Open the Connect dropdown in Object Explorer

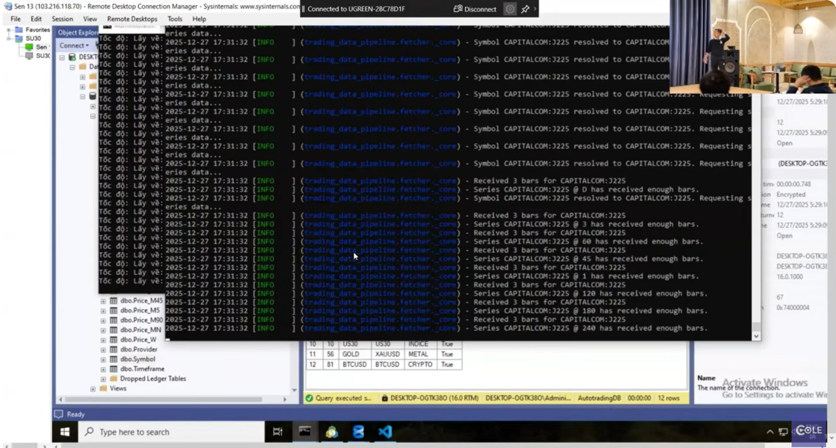point(74,45)
